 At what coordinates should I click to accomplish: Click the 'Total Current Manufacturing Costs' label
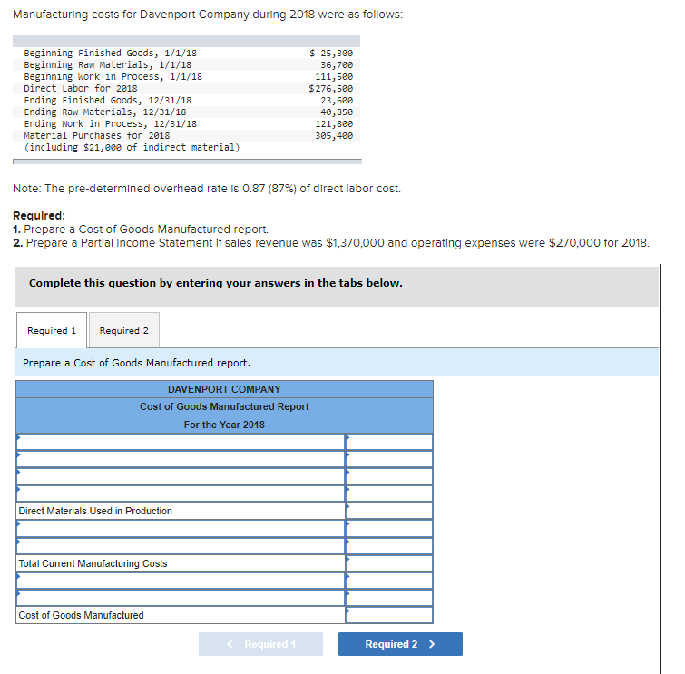[x=93, y=563]
